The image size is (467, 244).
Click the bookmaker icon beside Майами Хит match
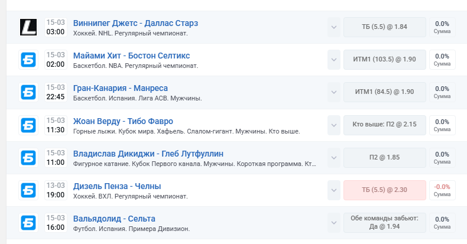click(28, 60)
